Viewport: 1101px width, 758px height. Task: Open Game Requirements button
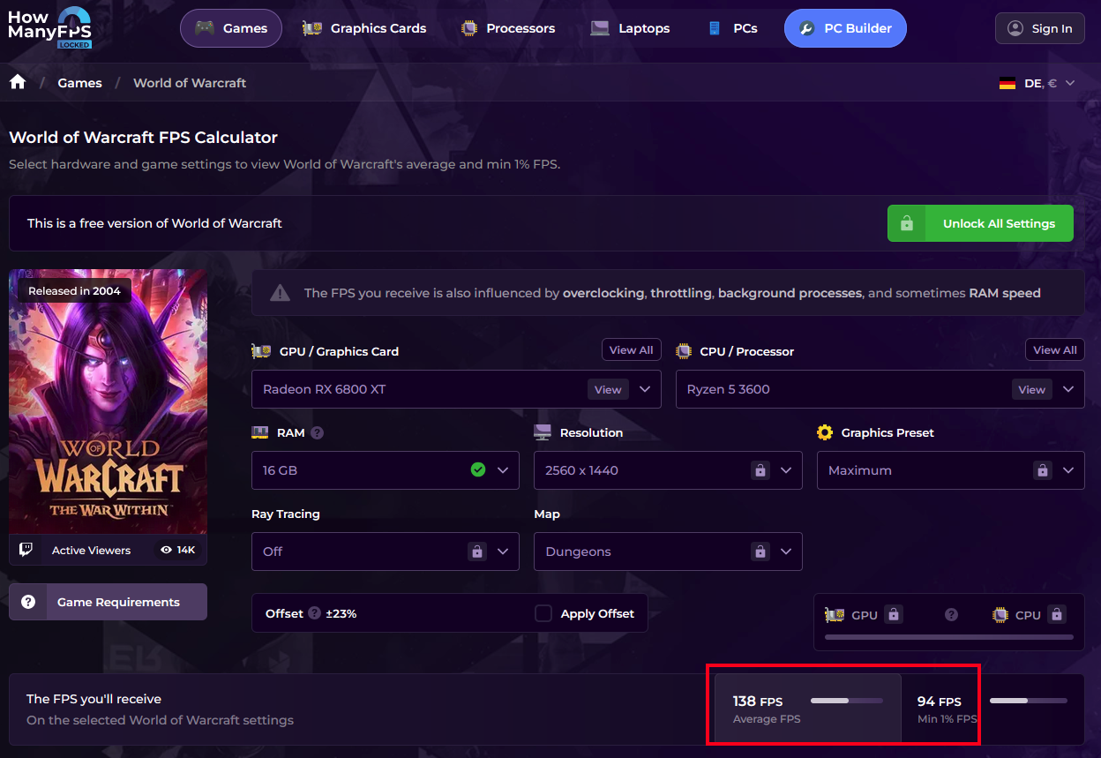point(109,602)
